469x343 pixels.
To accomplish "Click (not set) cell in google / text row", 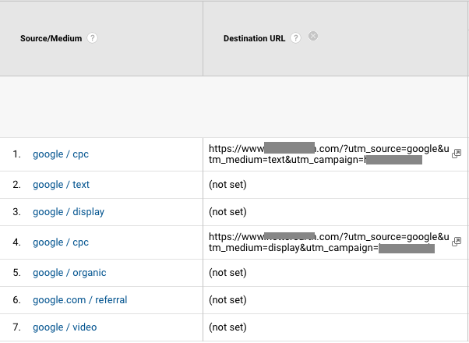I will (x=227, y=185).
